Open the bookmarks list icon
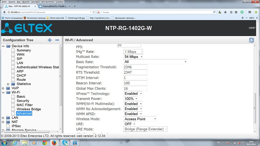This screenshot has height=146, width=260. (236, 12)
